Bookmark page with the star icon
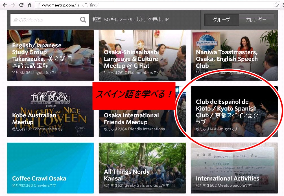Image resolution: width=284 pixels, height=196 pixels. coord(276,5)
